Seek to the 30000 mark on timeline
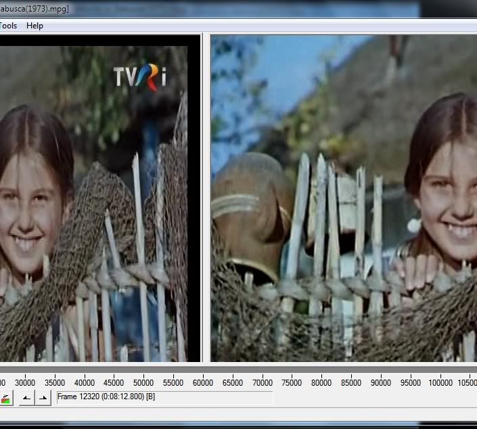The image size is (477, 429). click(25, 382)
